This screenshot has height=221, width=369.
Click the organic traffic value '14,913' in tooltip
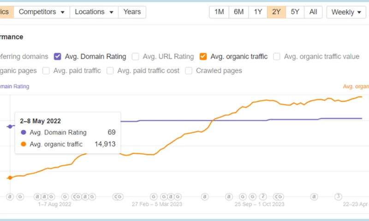pyautogui.click(x=105, y=144)
